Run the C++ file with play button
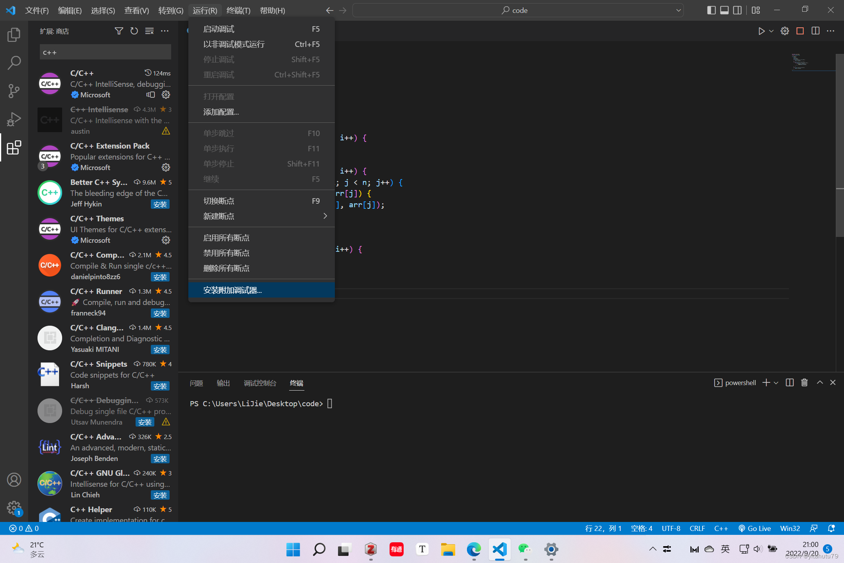The image size is (844, 563). pos(761,31)
